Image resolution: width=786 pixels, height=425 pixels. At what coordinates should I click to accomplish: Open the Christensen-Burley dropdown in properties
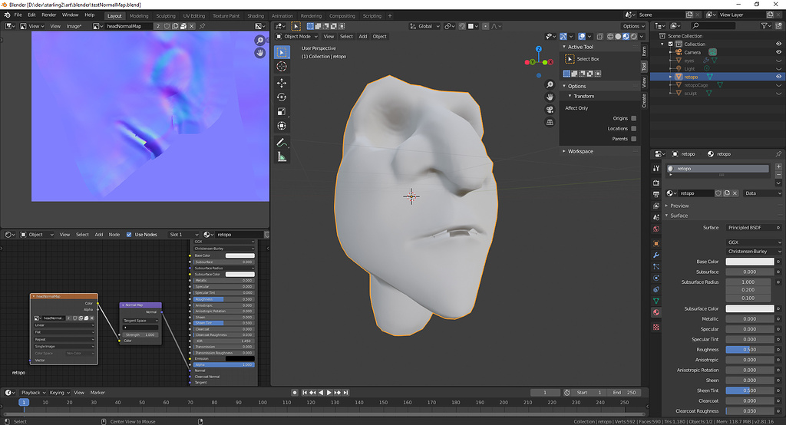point(754,251)
